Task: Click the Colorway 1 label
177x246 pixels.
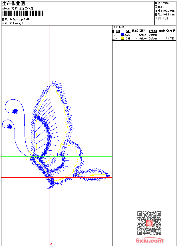Action: (17, 23)
